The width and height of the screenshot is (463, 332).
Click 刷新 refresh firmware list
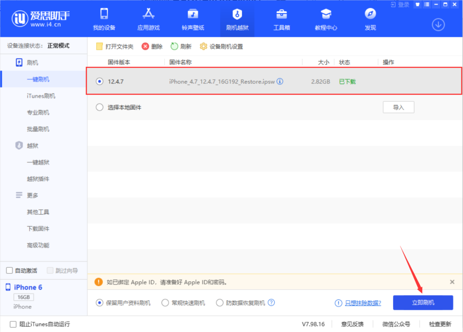181,47
